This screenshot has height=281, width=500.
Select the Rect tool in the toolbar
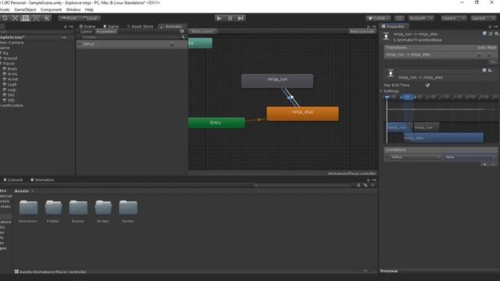pos(26,18)
